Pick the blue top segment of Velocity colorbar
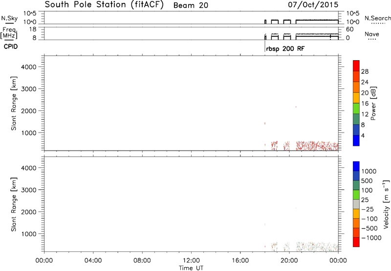This screenshot has height=271, width=391. point(356,166)
